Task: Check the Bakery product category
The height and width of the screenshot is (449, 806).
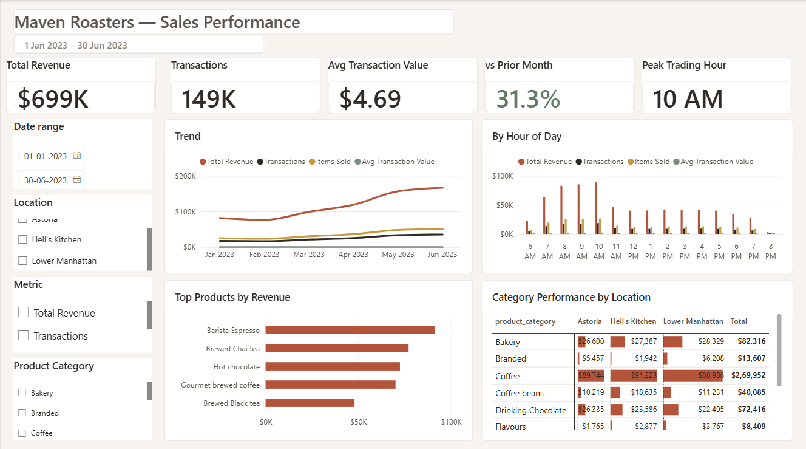Action: pos(22,393)
